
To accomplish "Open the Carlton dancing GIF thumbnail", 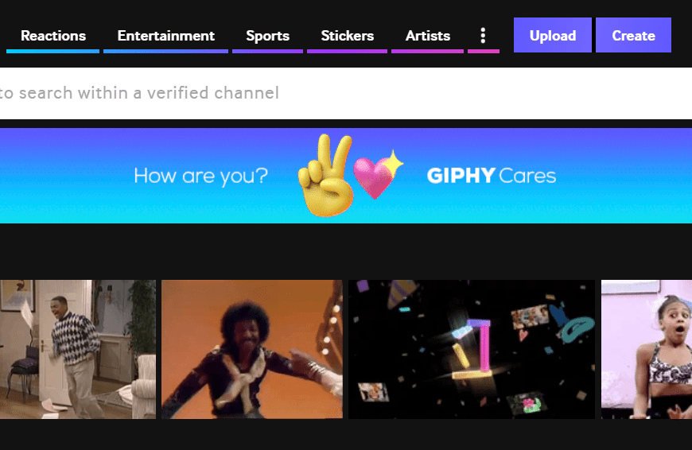I will pyautogui.click(x=78, y=349).
